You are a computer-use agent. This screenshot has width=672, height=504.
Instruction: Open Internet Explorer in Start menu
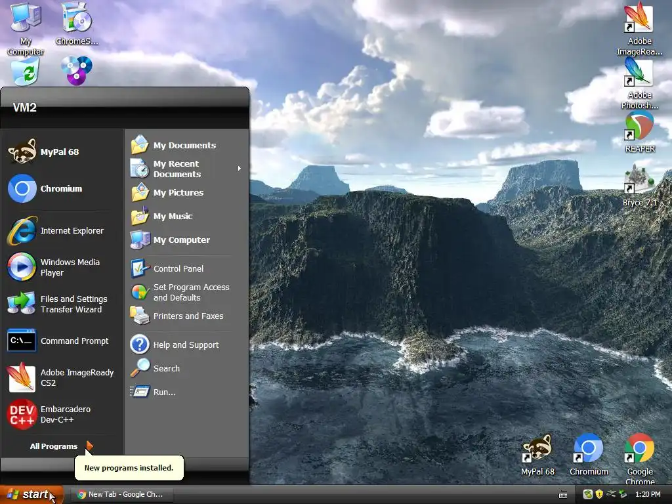62,230
